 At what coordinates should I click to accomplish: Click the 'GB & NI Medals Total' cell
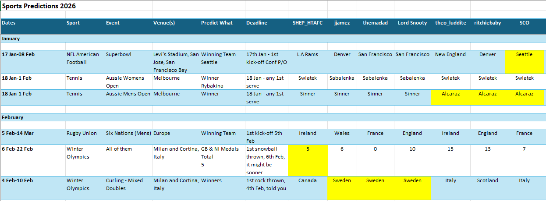click(222, 160)
